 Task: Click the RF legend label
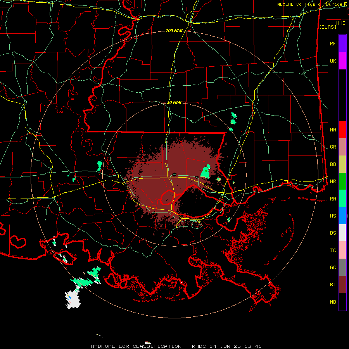(x=333, y=43)
